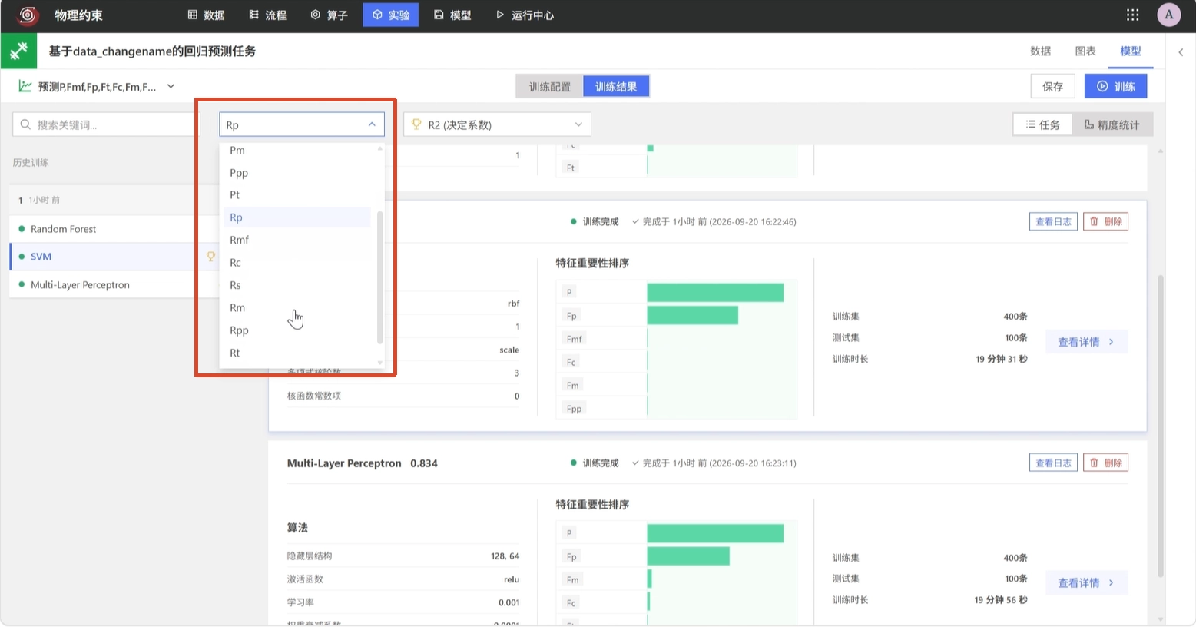Choose Rp in the dropdown list
The height and width of the screenshot is (627, 1196).
[297, 217]
